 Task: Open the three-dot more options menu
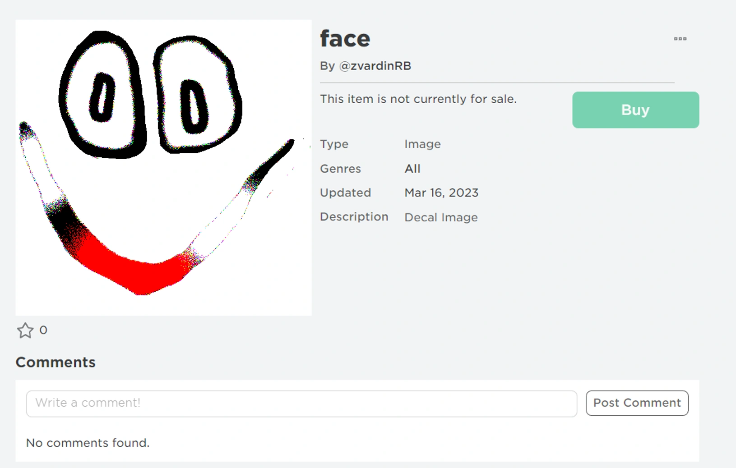[680, 39]
